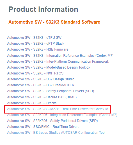The image size is (133, 145).
Task: Open S32K396 Safety Peripheral Drivers (SPD) link
Action: (52, 121)
